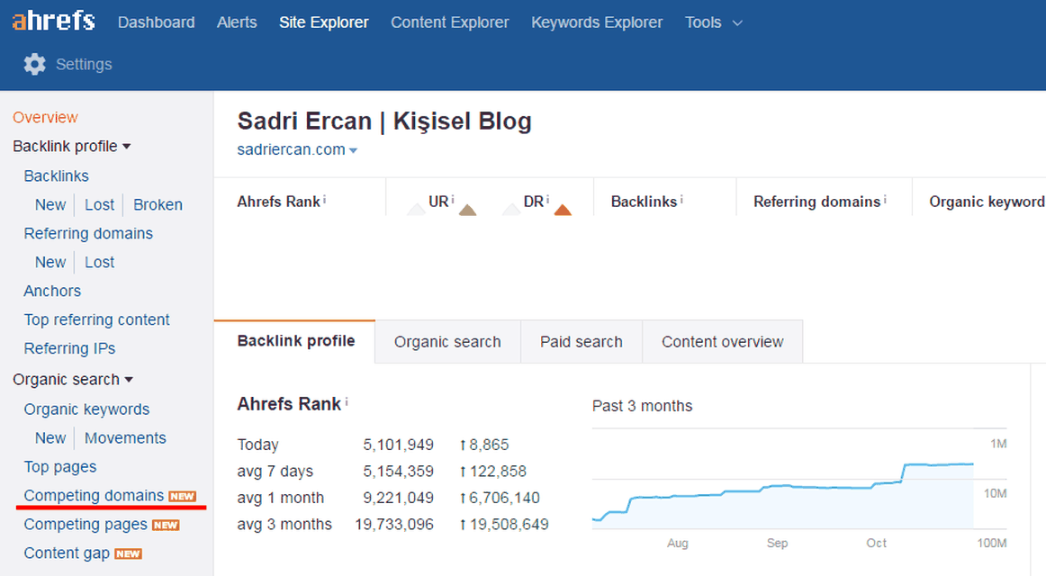Image resolution: width=1046 pixels, height=576 pixels.
Task: Open the Paid search tab
Action: click(582, 342)
